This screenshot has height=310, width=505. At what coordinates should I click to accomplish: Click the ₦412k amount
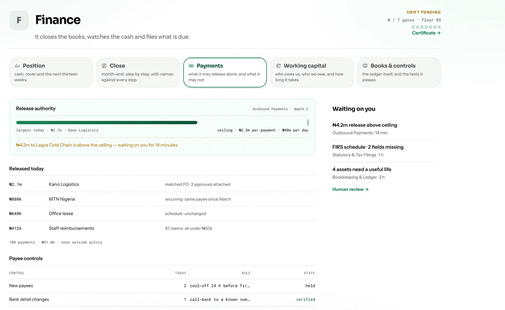(16, 228)
